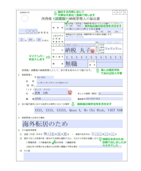Click the tax agent address field ○○県○○市○○町2丁目3番地45号
This screenshot has height=171, width=141.
pyautogui.click(x=80, y=83)
